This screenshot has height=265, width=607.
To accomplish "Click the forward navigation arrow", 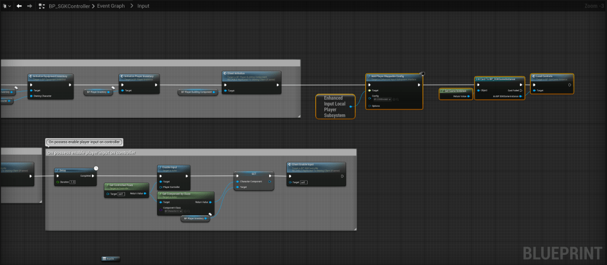I will tap(30, 6).
